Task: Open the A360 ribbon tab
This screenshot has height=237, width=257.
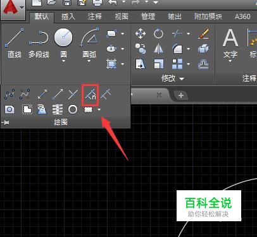Action: tap(242, 16)
